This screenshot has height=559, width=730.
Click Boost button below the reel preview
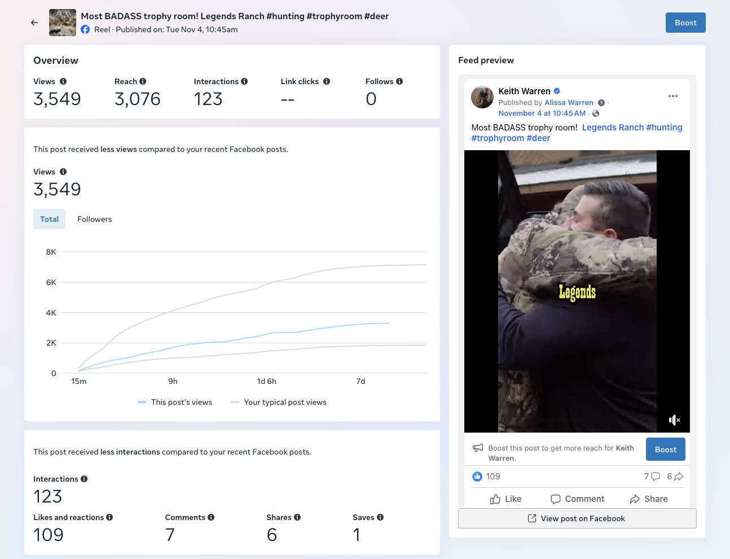666,449
